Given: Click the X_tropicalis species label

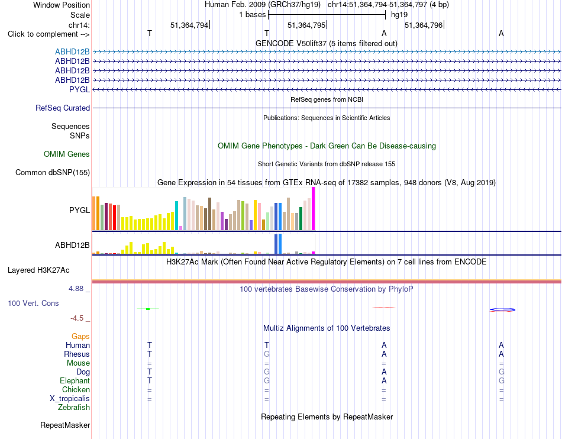Looking at the screenshot, I should [70, 399].
